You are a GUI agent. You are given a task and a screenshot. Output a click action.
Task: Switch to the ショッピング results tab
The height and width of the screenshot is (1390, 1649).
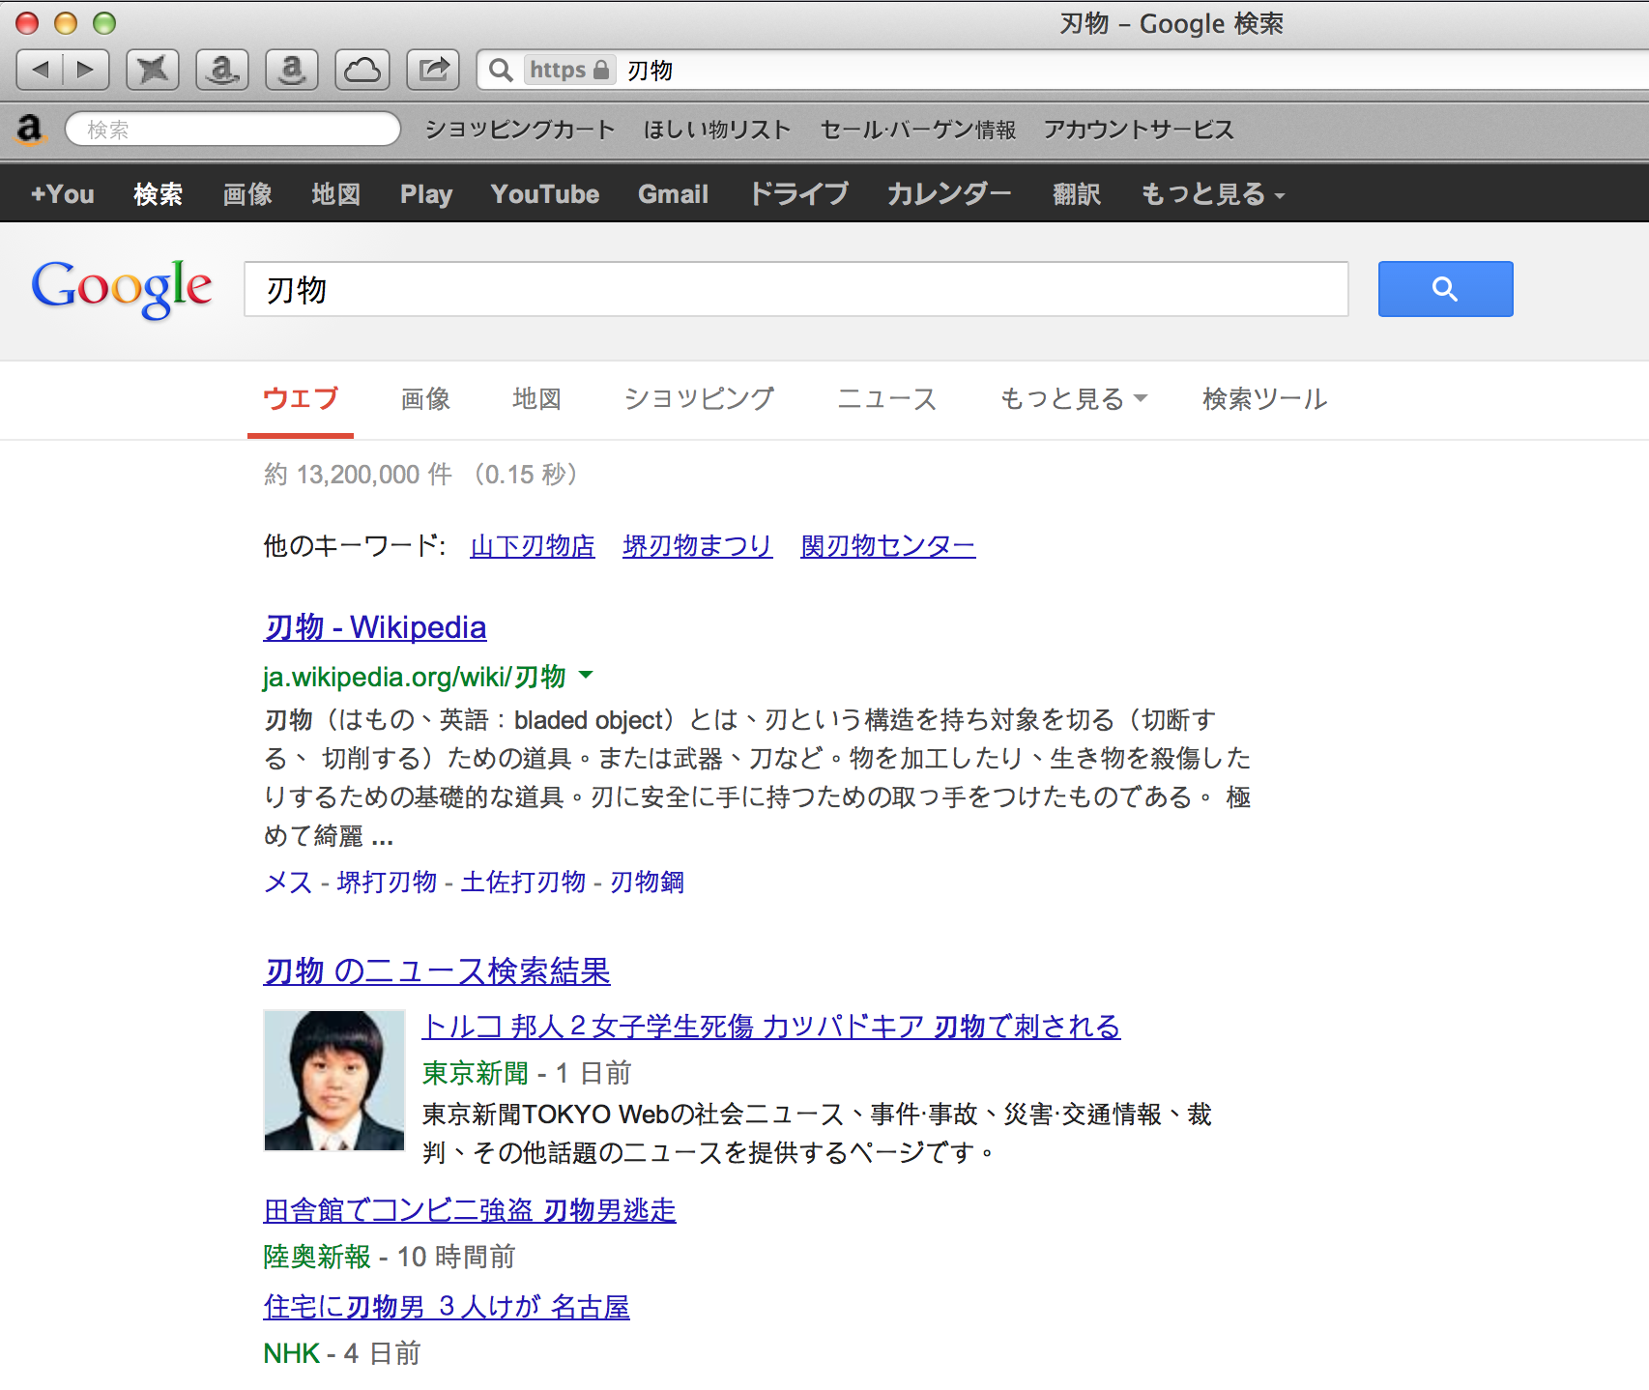pos(699,398)
